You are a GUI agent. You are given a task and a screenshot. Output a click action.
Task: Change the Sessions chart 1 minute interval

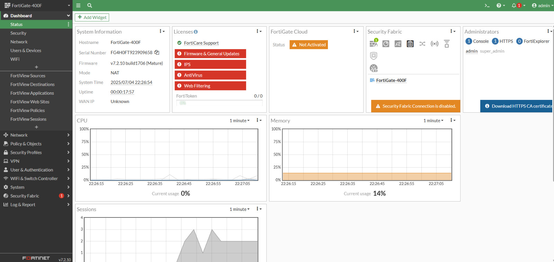(240, 209)
